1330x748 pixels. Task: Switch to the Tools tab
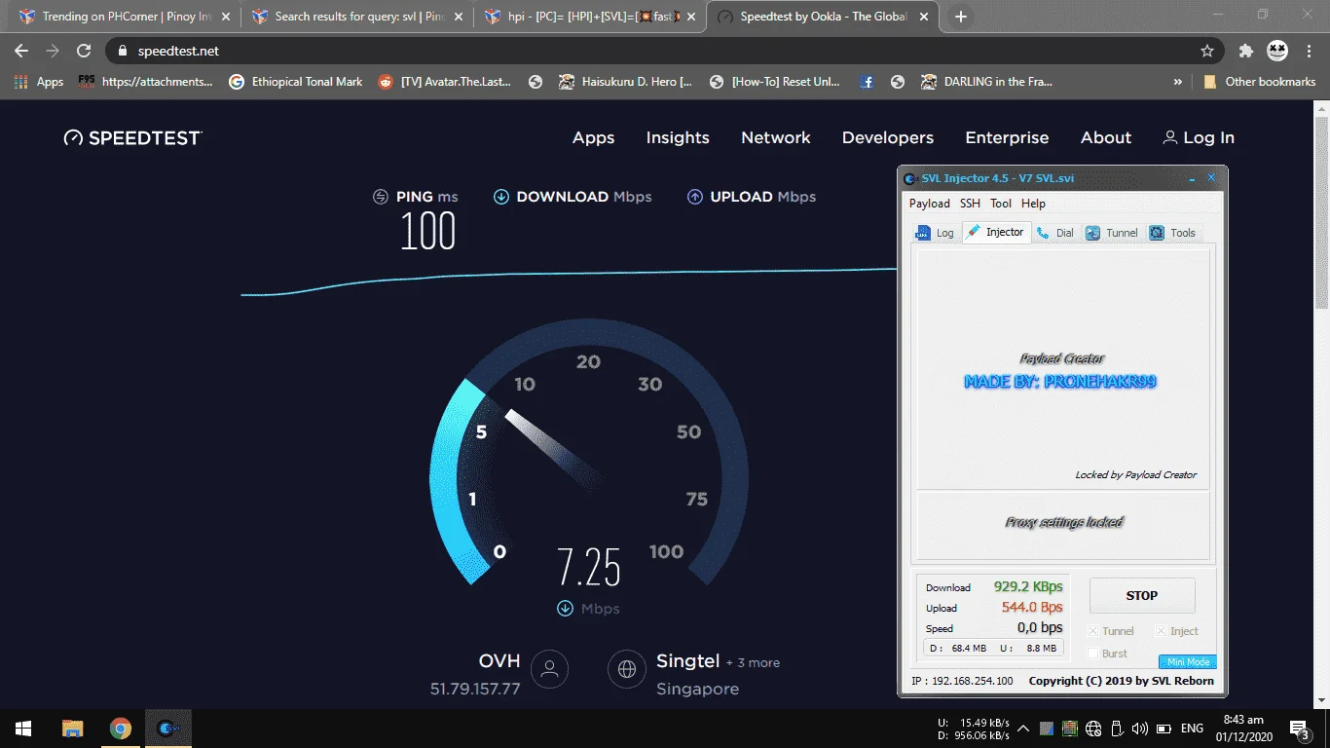[1173, 233]
